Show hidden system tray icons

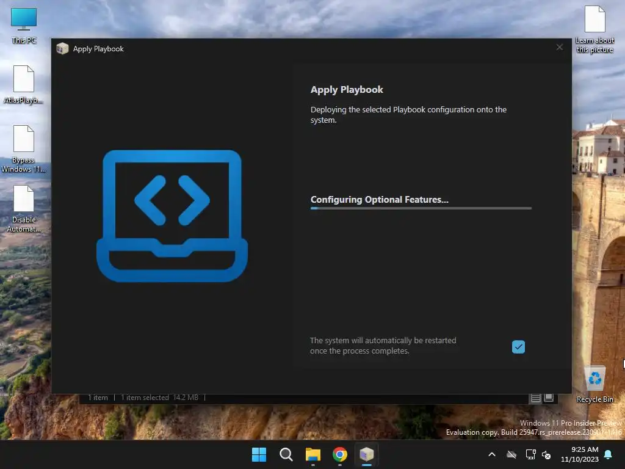(x=492, y=454)
